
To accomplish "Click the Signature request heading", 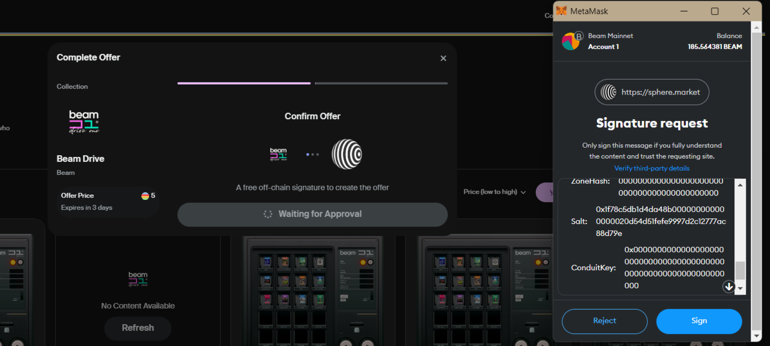I will click(x=652, y=123).
